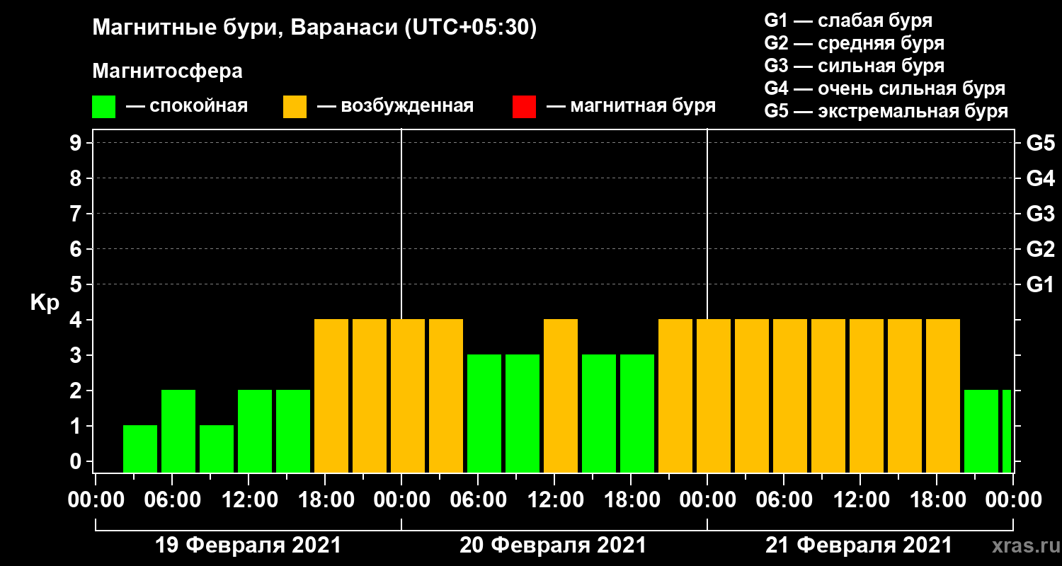
Task: Click the '— возбужденная' legend label
Action: coord(396,106)
